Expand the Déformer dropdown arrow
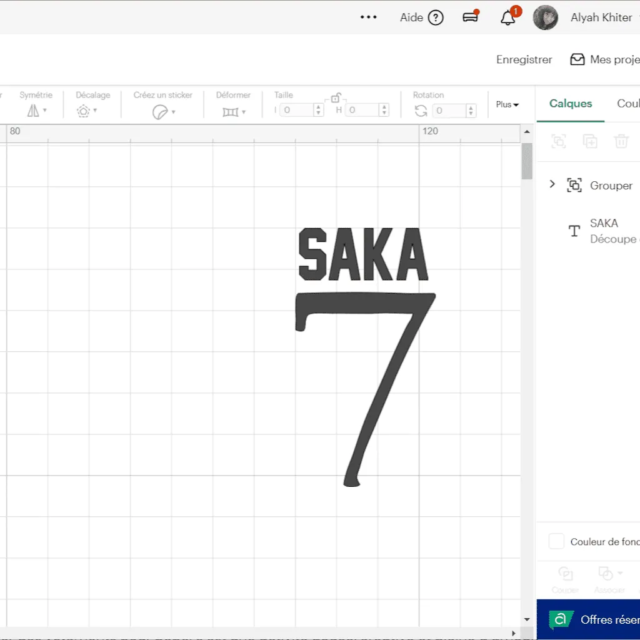 (244, 112)
